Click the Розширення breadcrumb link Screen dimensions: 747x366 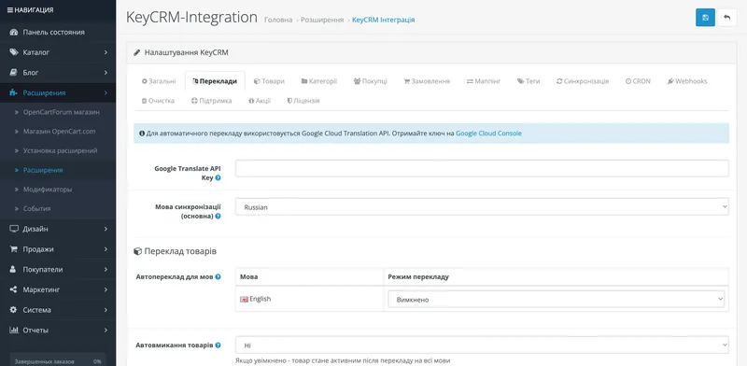(322, 20)
